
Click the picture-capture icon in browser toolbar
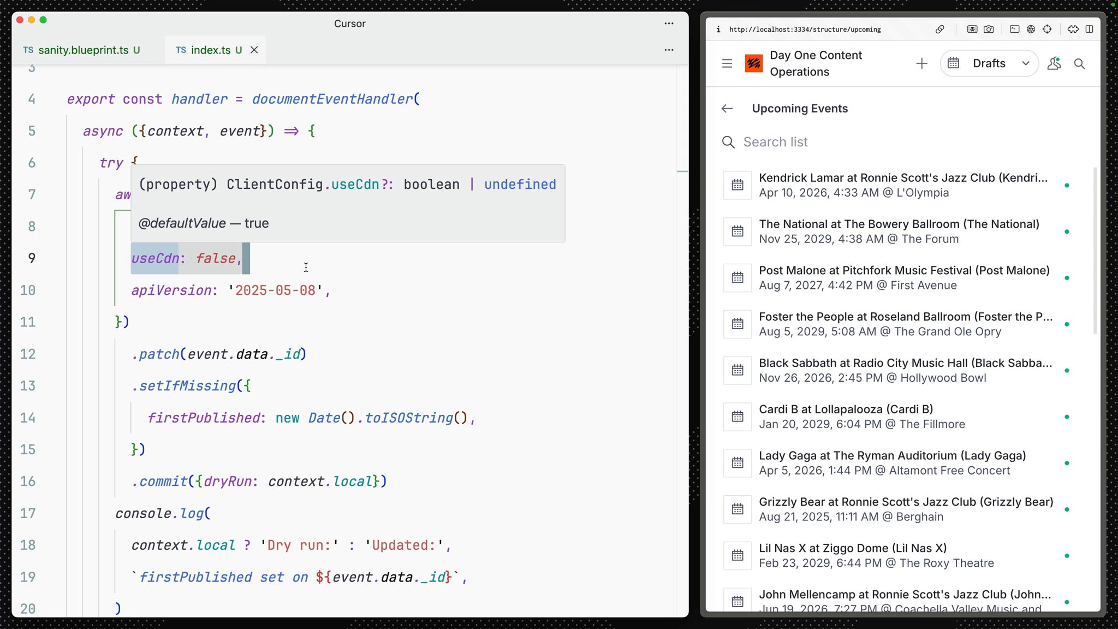pos(972,29)
